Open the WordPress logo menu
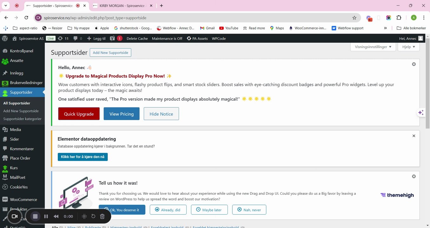 tap(5, 38)
